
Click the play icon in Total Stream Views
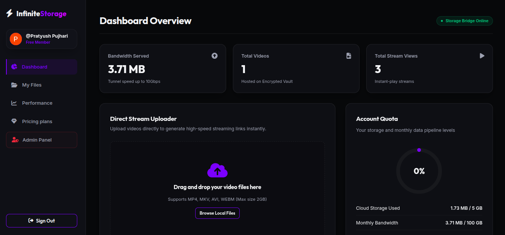point(482,56)
